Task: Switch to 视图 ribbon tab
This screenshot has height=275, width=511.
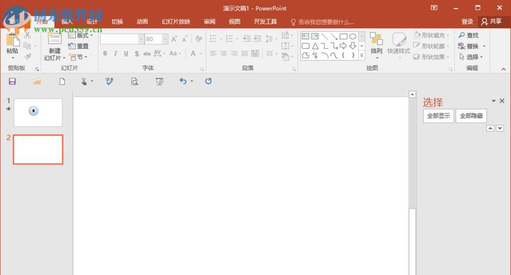Action: [x=235, y=21]
